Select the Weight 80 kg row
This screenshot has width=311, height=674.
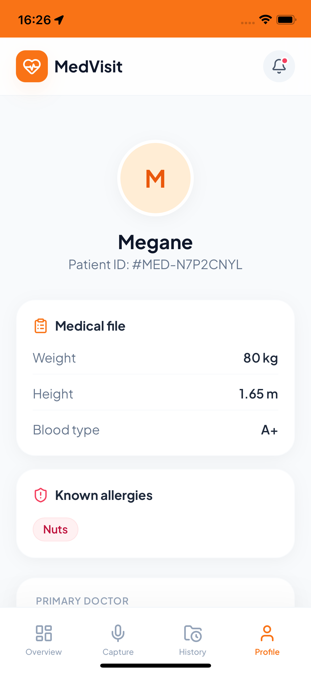pyautogui.click(x=155, y=358)
